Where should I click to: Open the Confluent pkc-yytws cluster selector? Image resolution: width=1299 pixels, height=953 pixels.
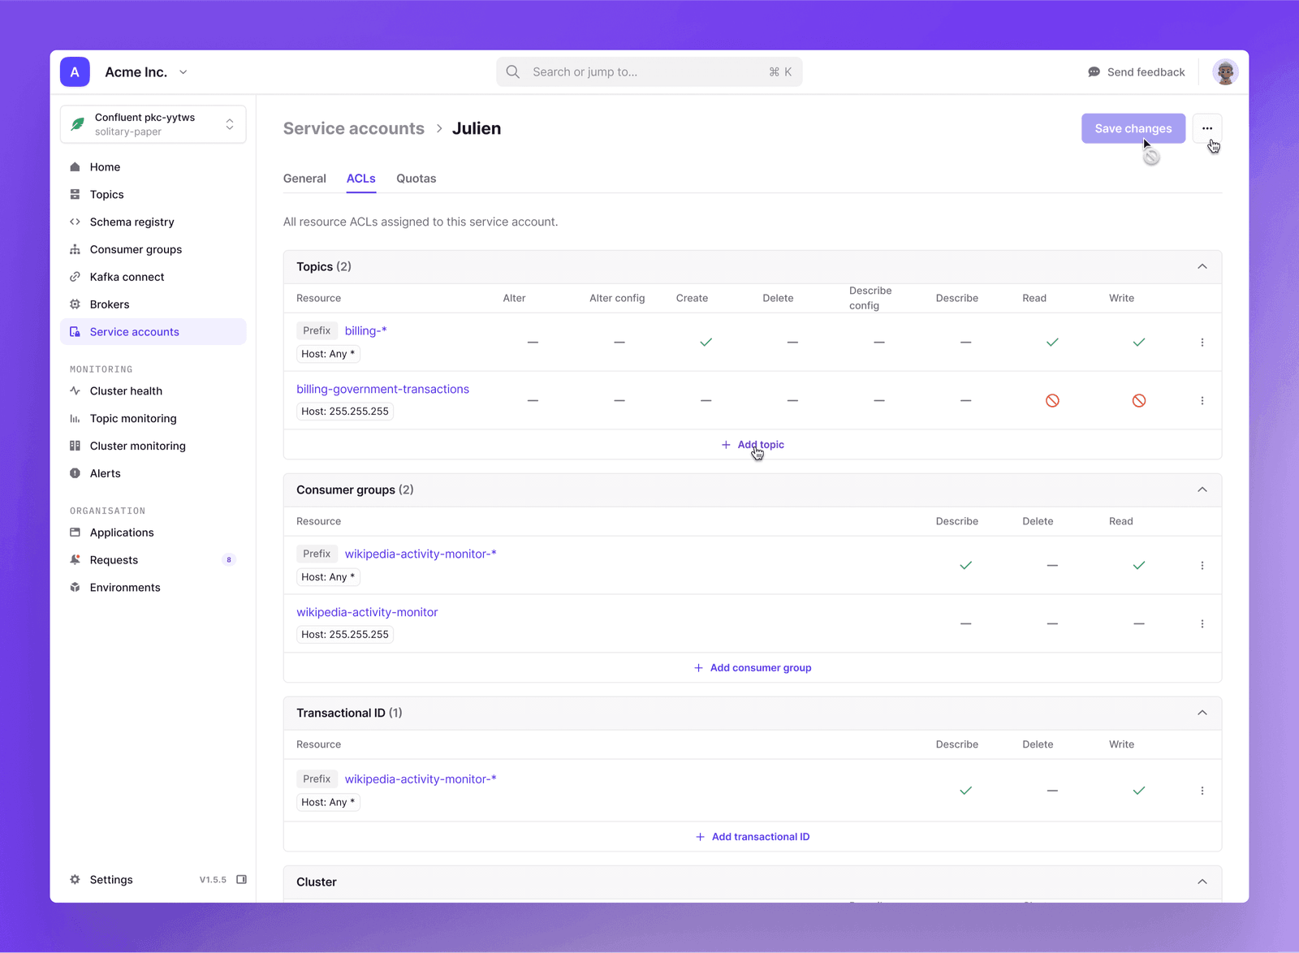tap(153, 124)
